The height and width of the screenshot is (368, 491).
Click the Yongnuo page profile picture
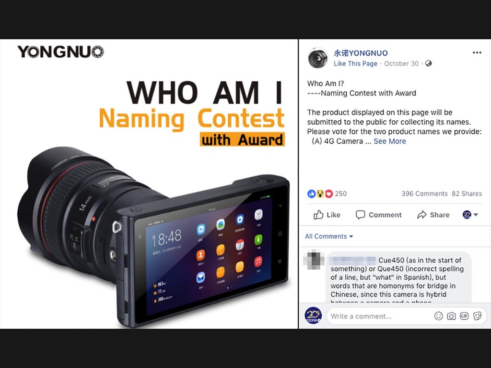[x=317, y=58]
